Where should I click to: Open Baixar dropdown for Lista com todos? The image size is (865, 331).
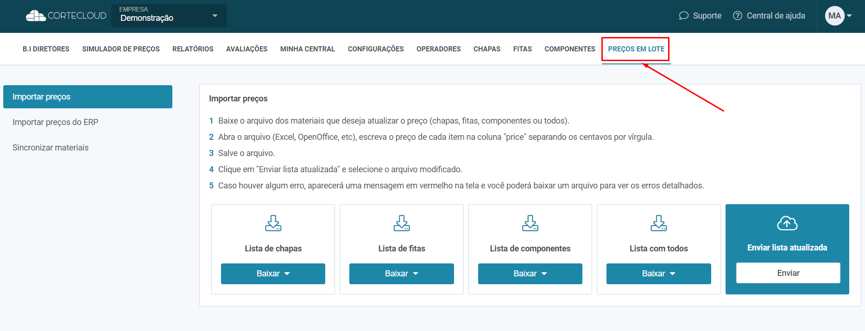click(658, 274)
